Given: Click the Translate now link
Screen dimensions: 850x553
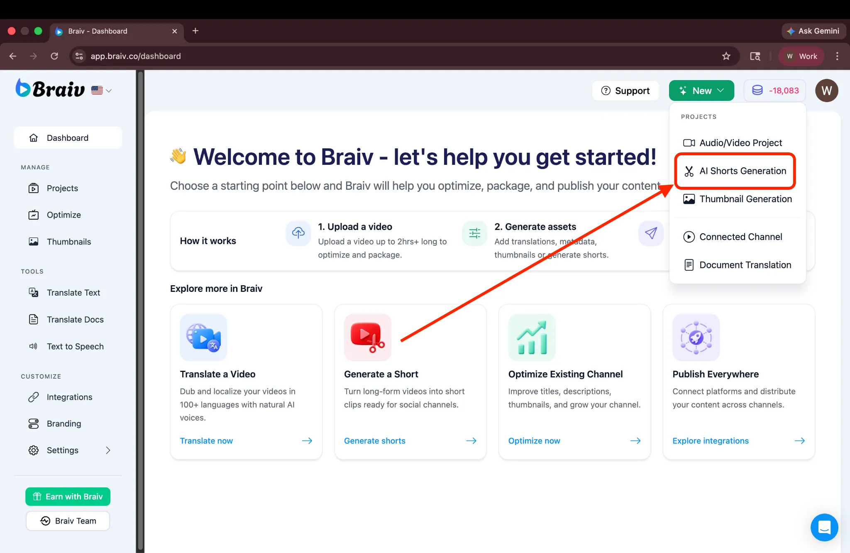Looking at the screenshot, I should (x=206, y=441).
